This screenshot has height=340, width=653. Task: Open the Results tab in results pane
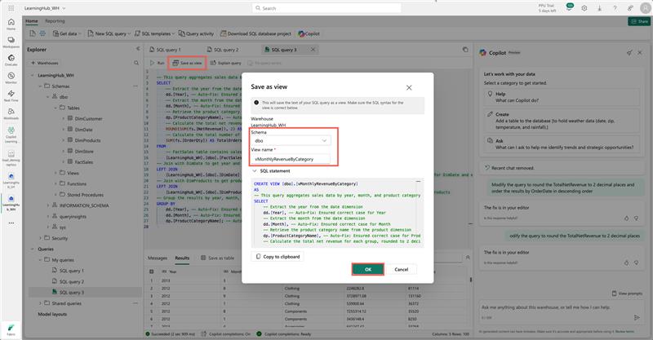[182, 258]
